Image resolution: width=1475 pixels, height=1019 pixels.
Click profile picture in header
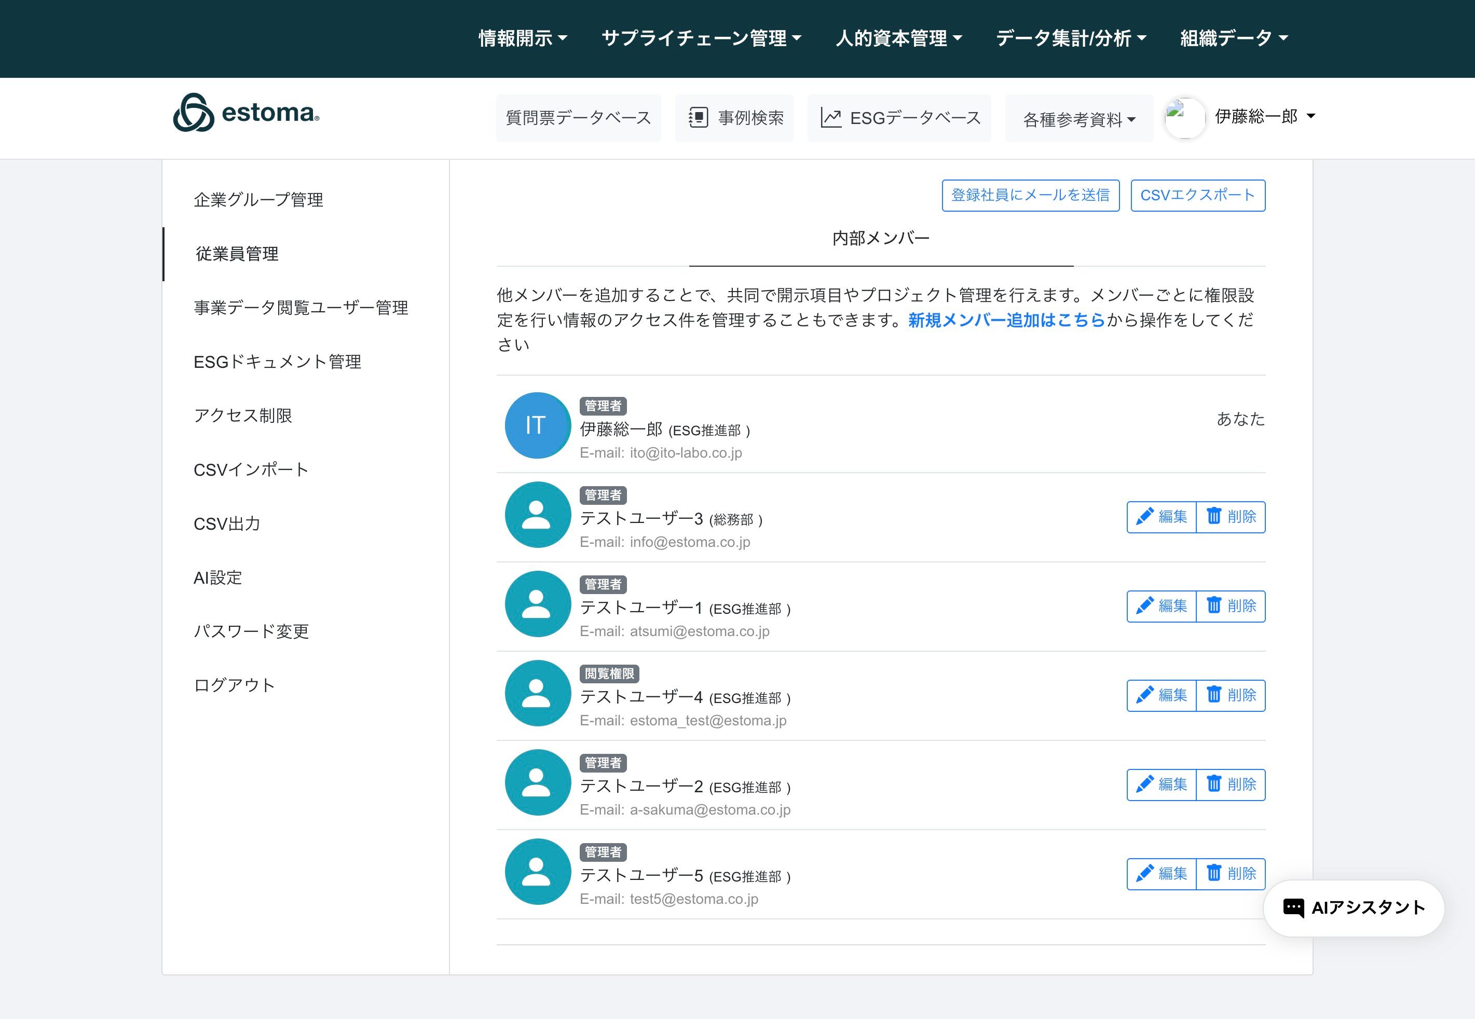coord(1184,118)
